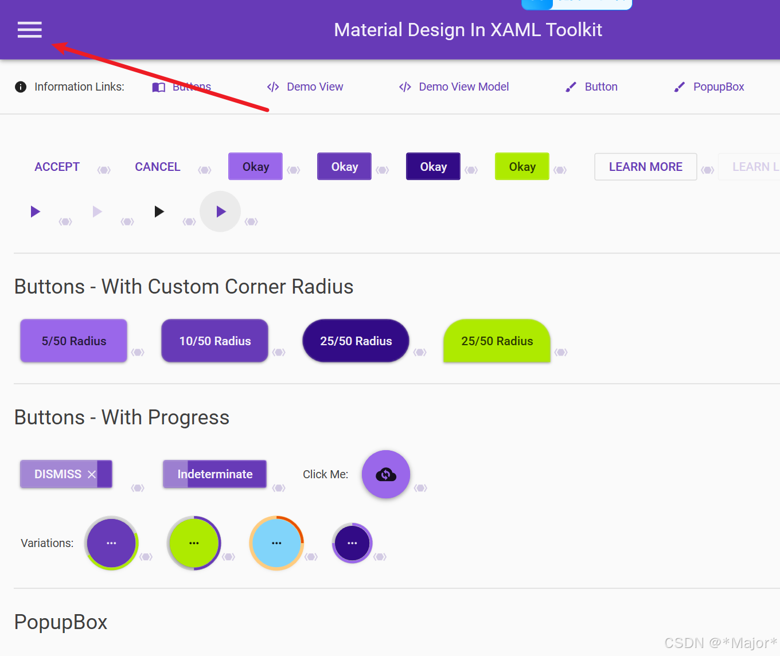Click the LEARN MORE outlined button
The height and width of the screenshot is (656, 780).
coord(646,167)
